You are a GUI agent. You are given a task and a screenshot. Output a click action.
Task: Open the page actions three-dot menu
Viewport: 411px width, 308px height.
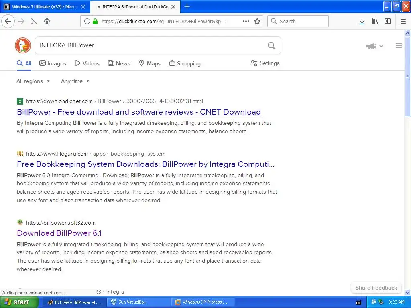[246, 21]
